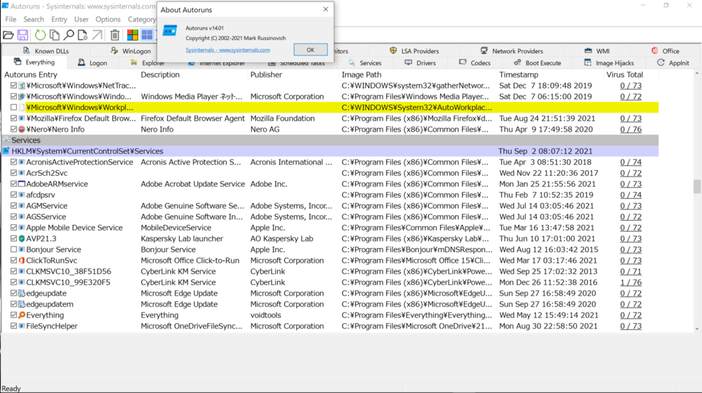
Task: Select the HKLM\System\CurrentControlSet\Services row
Action: [331, 151]
